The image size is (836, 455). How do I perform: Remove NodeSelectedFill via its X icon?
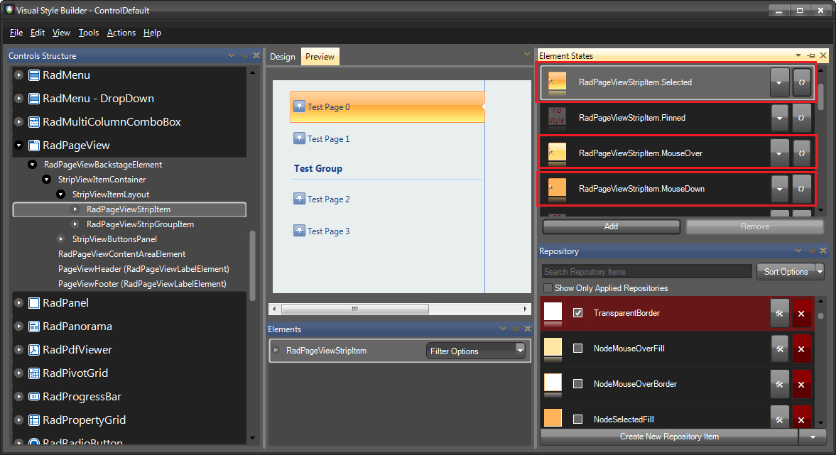[x=801, y=418]
